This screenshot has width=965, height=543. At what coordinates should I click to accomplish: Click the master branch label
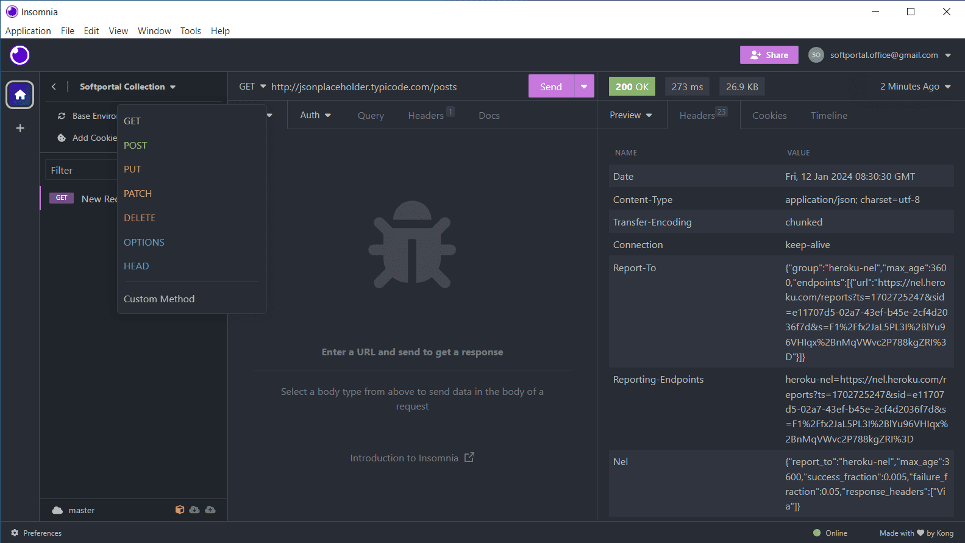coord(82,510)
